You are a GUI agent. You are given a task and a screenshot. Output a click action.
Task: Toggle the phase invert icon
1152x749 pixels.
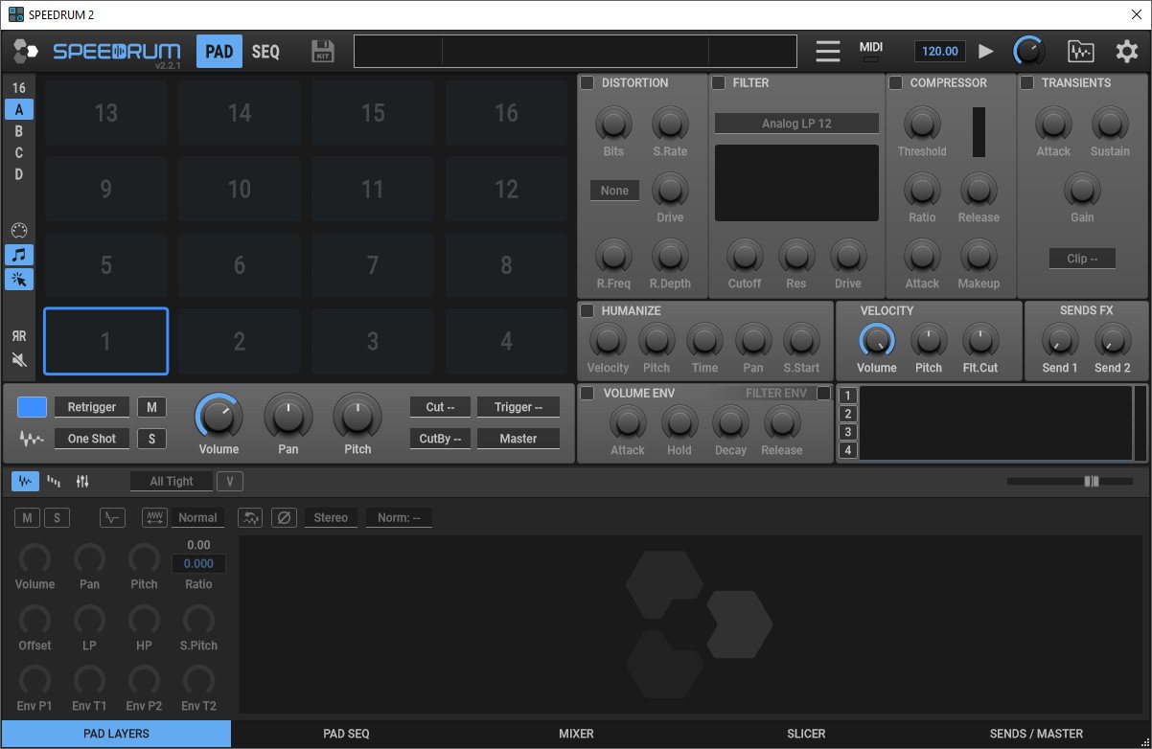pyautogui.click(x=284, y=517)
